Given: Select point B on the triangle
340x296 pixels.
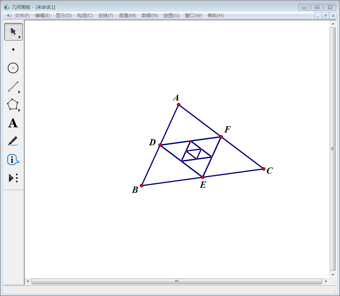Looking at the screenshot, I should click(x=142, y=186).
